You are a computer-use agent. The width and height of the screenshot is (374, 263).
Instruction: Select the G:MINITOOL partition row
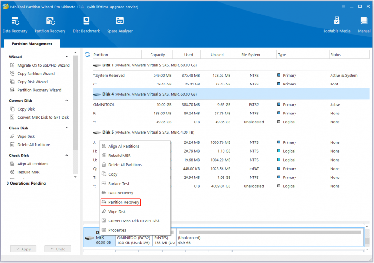pyautogui.click(x=231, y=105)
